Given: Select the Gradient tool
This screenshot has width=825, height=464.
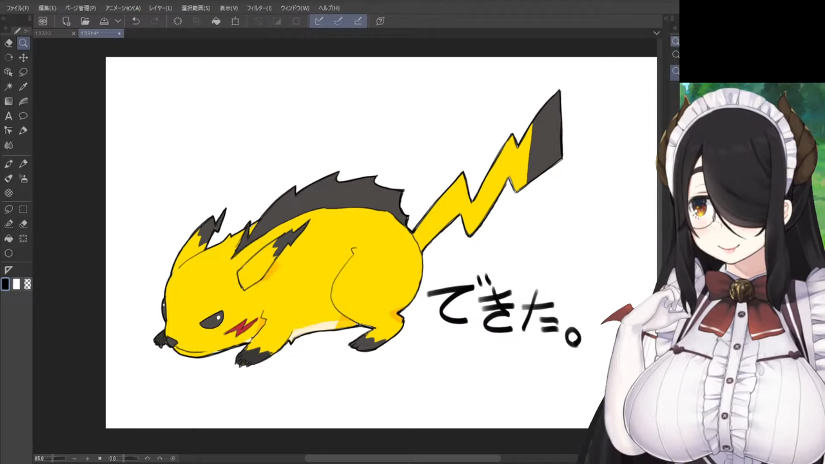Looking at the screenshot, I should click(x=8, y=101).
